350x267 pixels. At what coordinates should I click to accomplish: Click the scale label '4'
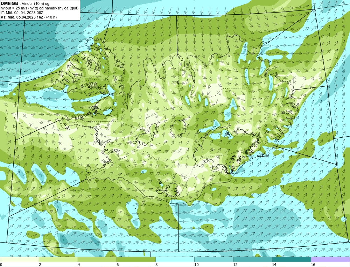tap(79, 265)
